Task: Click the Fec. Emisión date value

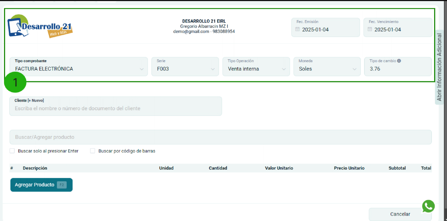Action: coord(315,30)
